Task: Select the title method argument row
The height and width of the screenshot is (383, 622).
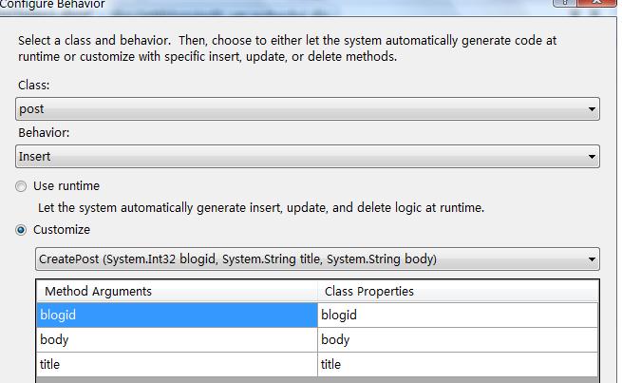Action: (x=177, y=364)
